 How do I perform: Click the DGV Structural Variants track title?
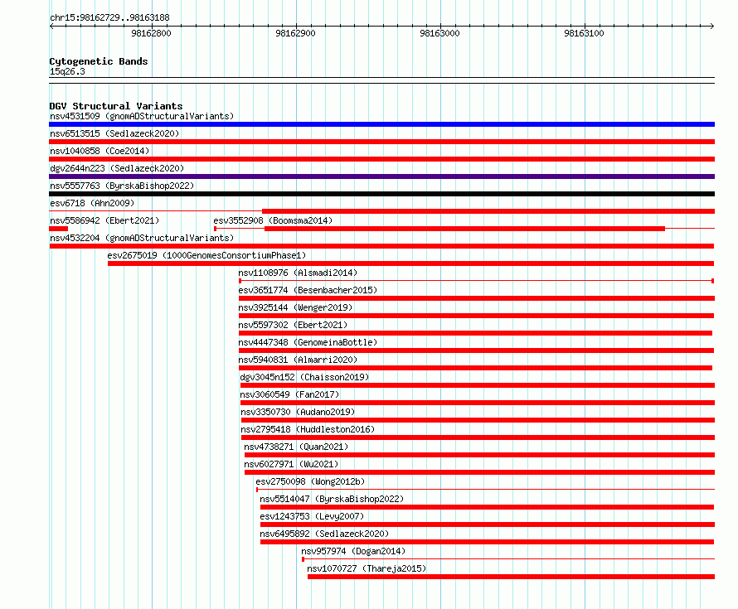(116, 106)
